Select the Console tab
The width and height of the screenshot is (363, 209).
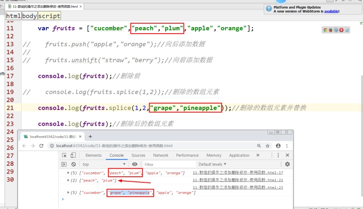click(116, 155)
